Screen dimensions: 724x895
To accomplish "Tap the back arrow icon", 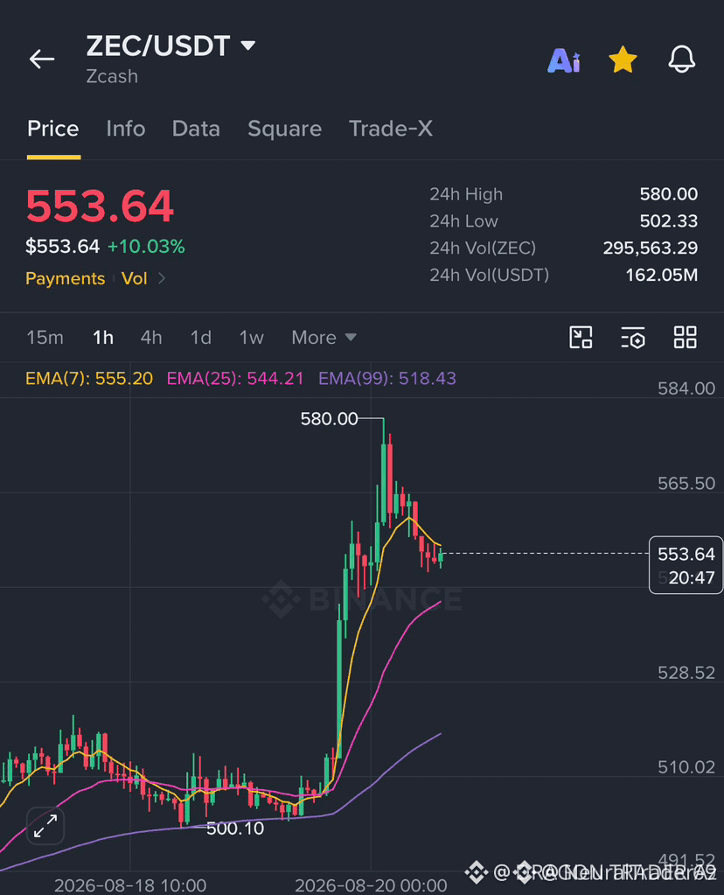I will 42,59.
